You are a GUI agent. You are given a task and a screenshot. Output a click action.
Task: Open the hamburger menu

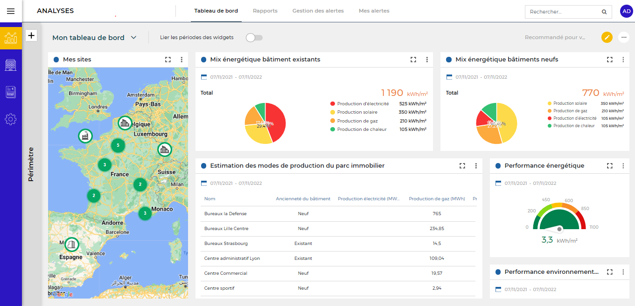click(11, 11)
